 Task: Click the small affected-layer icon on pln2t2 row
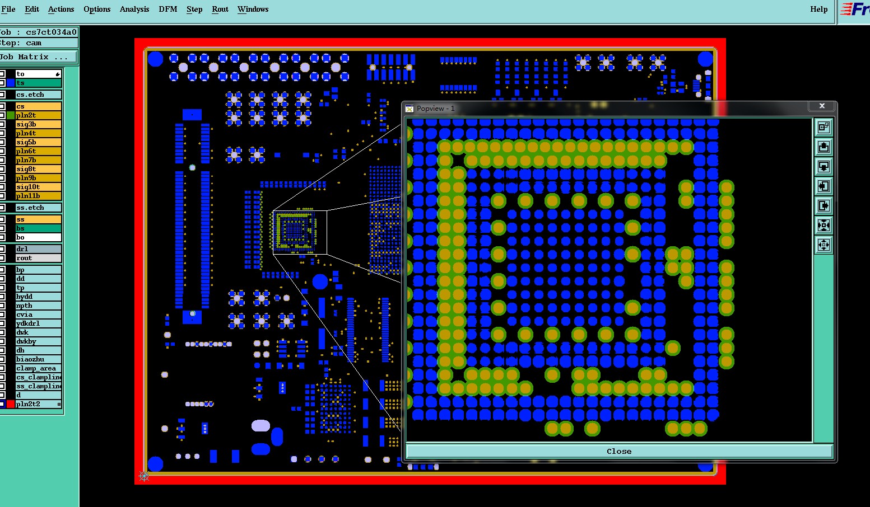tap(59, 404)
